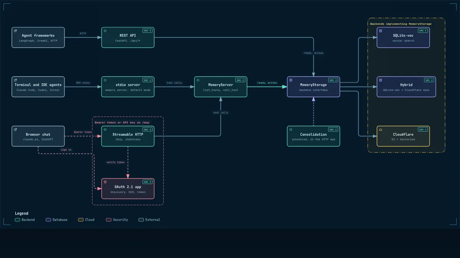Select the 'SQLite-vec' node title

(x=403, y=36)
